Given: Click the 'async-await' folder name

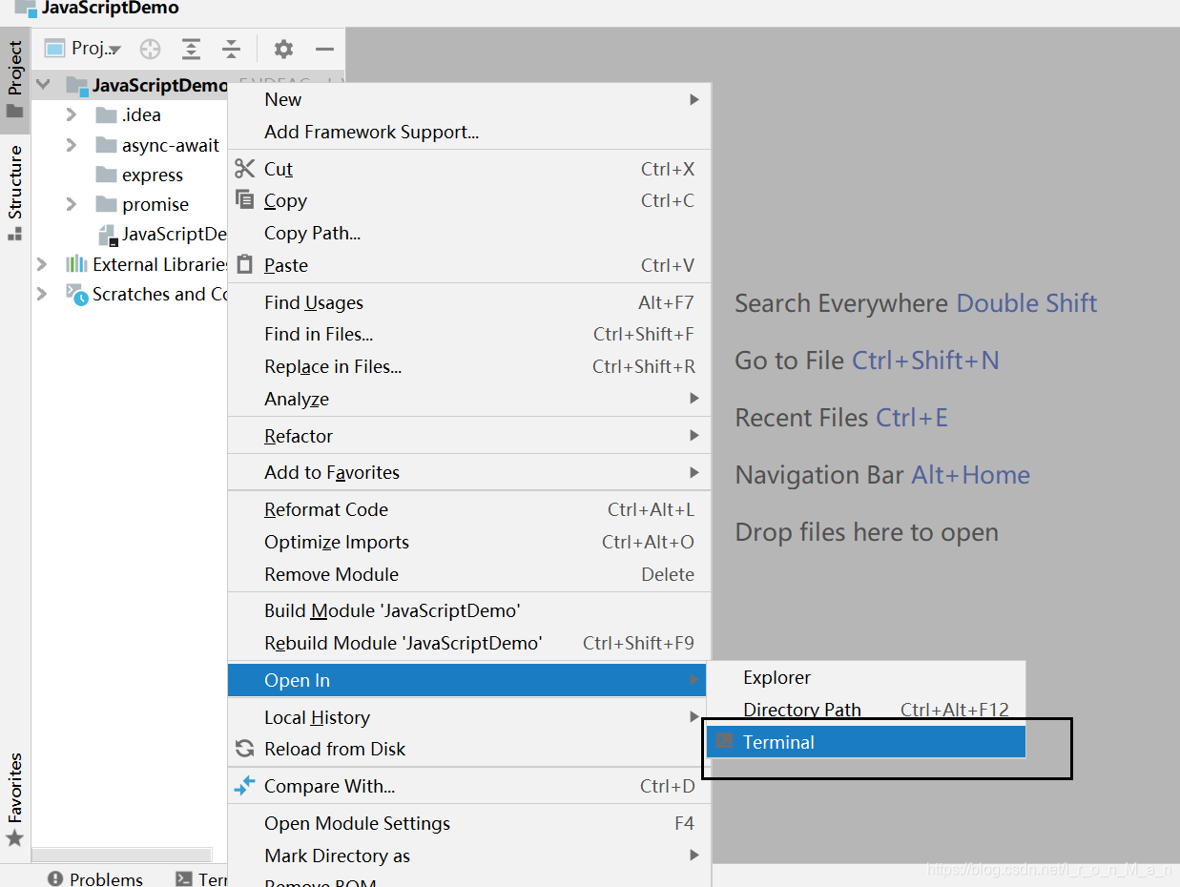Looking at the screenshot, I should tap(171, 146).
